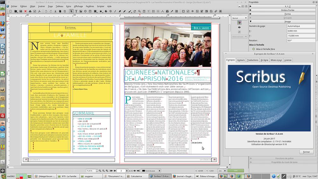
Task: Click the zoom level 75,00 % field
Action: point(92,171)
